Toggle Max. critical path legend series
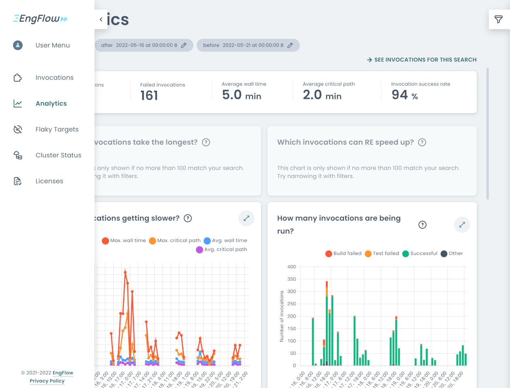Viewport: 518px width, 388px height. pos(175,240)
